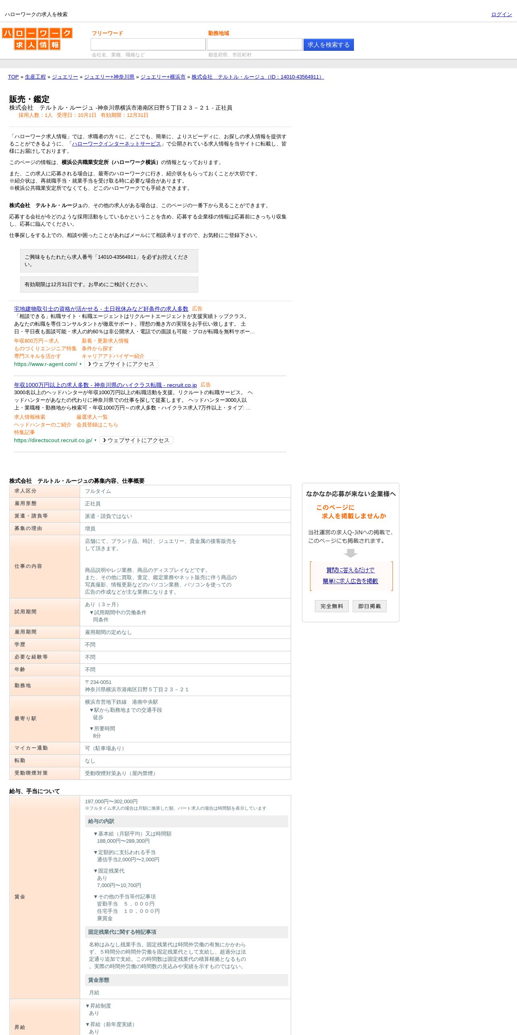Click the r-agent.com URL text
This screenshot has height=1035, width=517.
45,364
